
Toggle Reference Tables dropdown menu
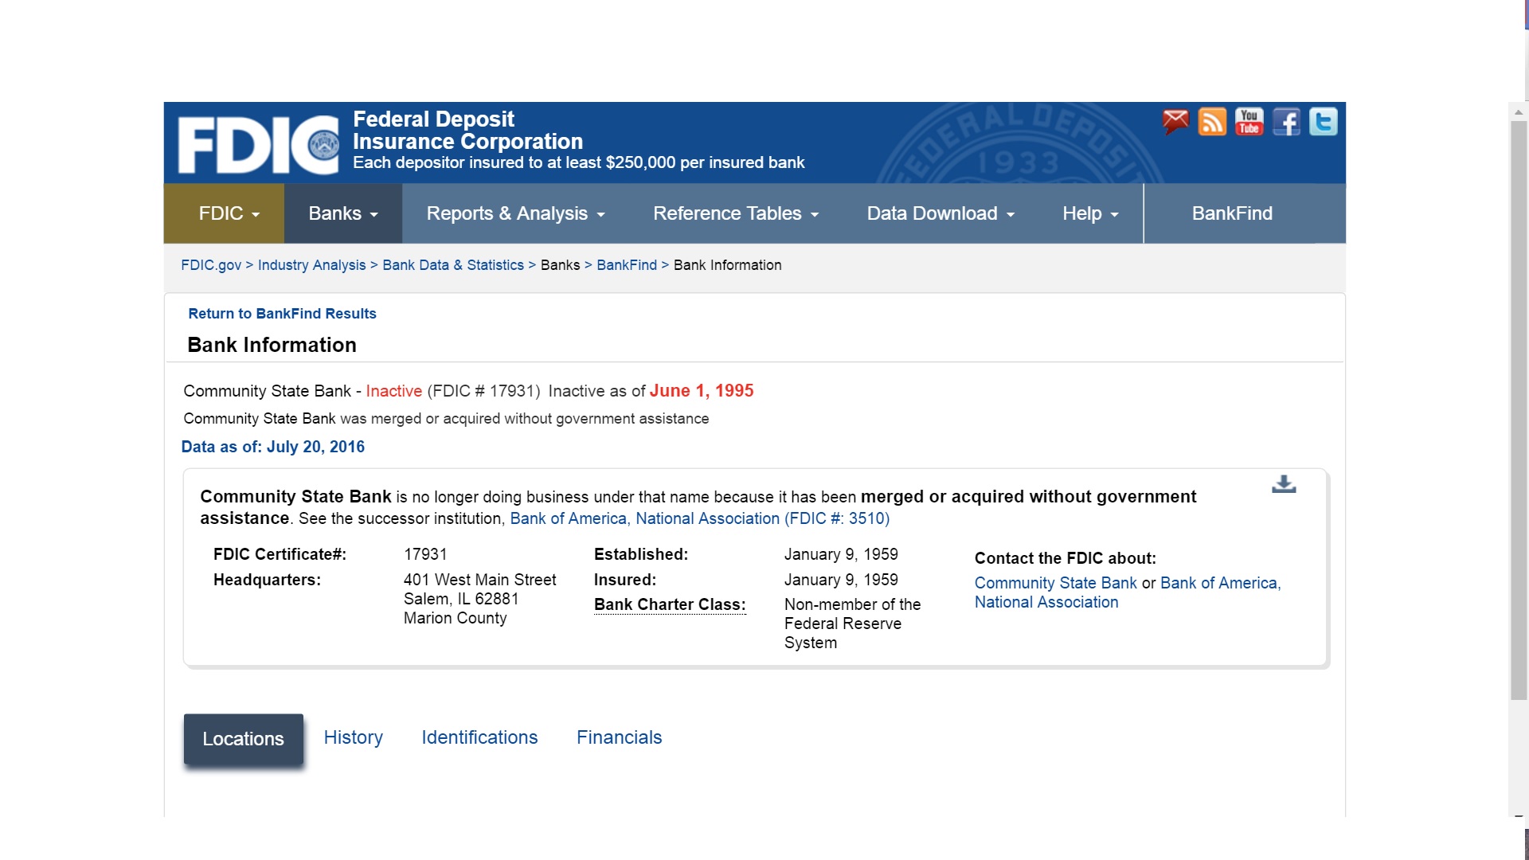click(735, 213)
